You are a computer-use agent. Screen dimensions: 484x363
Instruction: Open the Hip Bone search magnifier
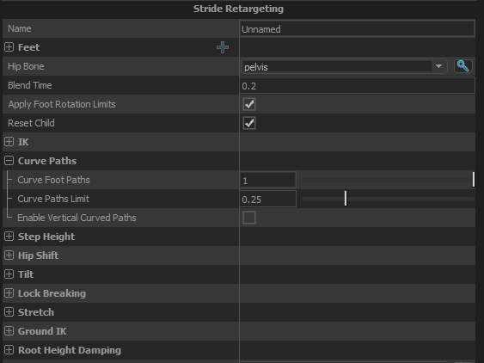[x=463, y=66]
